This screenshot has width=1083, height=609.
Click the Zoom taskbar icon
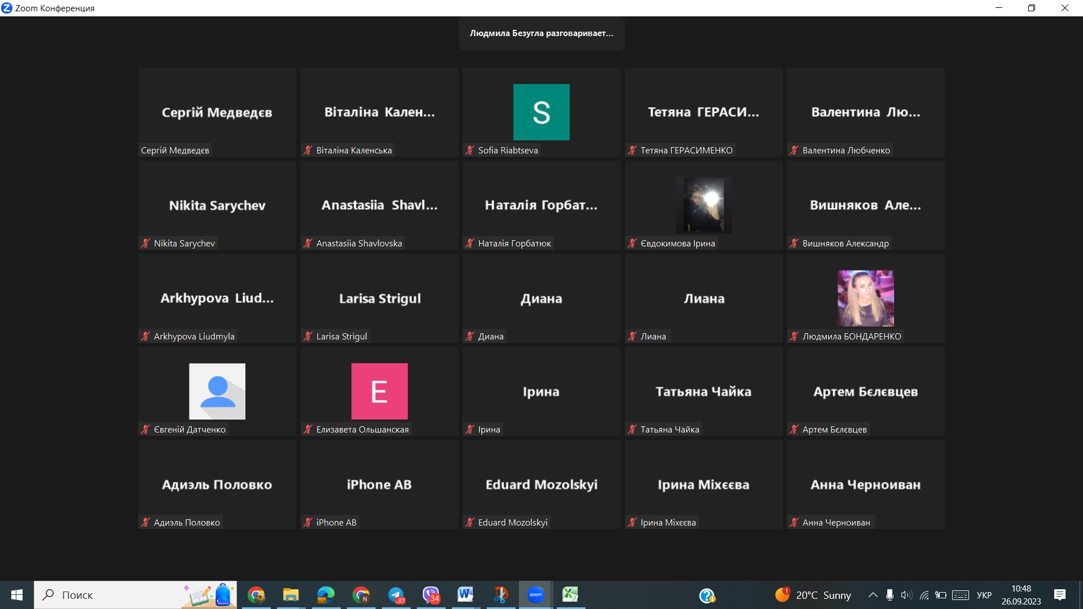pos(535,595)
